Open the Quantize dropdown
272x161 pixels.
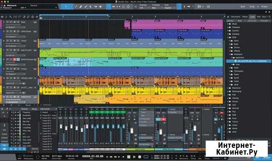coord(144,8)
